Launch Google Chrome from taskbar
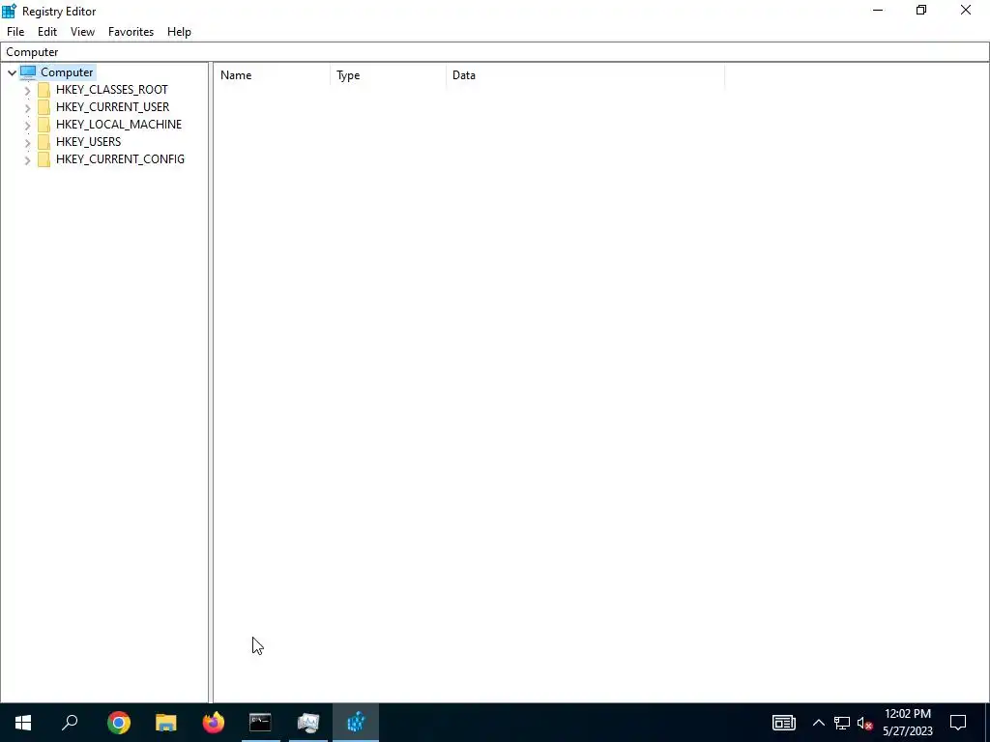The width and height of the screenshot is (990, 742). click(119, 723)
